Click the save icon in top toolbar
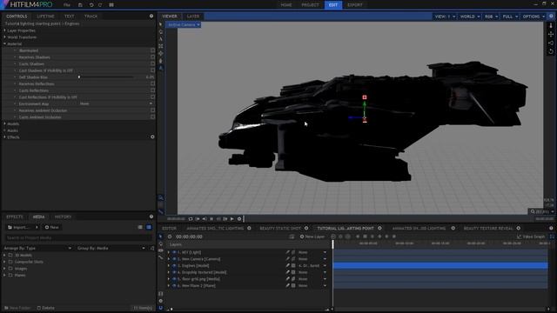 [80, 5]
